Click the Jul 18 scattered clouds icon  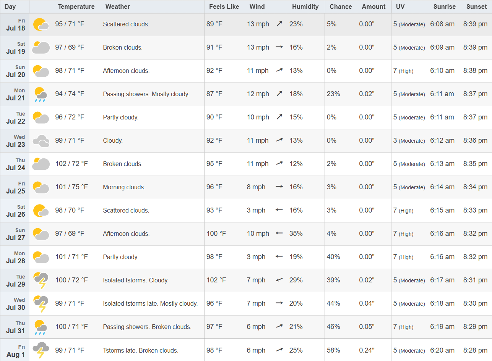(x=41, y=24)
